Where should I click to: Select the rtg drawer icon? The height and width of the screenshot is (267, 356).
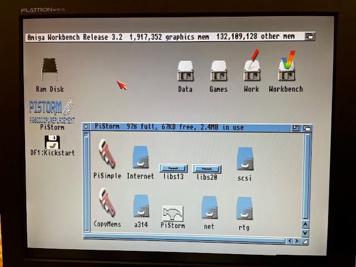[x=245, y=208]
